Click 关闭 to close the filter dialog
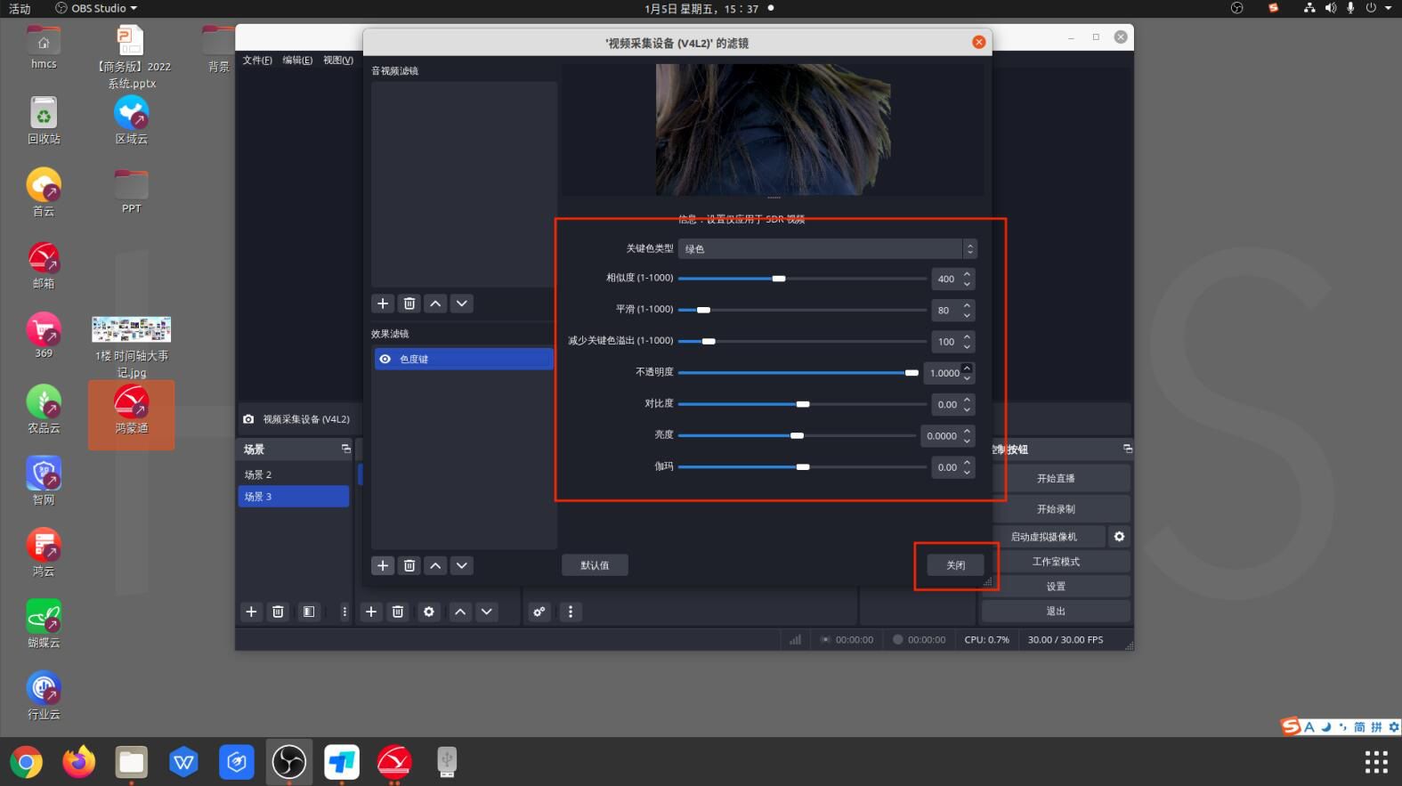The height and width of the screenshot is (786, 1402). [x=955, y=565]
